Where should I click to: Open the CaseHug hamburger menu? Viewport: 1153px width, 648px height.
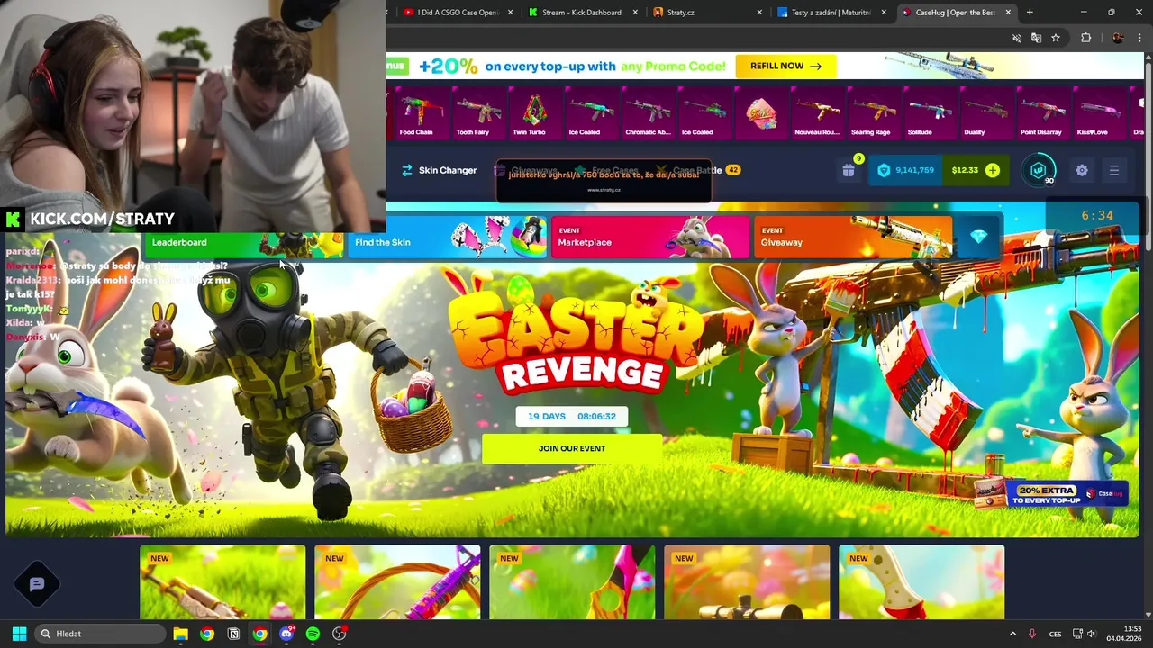click(x=1114, y=170)
